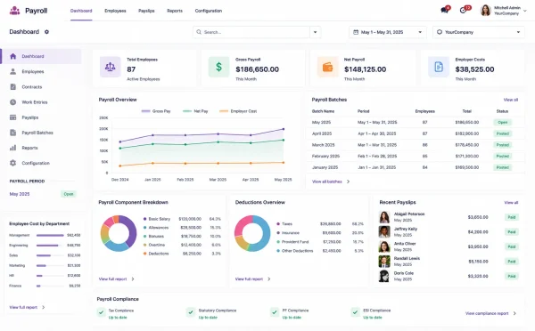This screenshot has height=331, width=535.
Task: Click the Management department cost bar
Action: coord(50,235)
